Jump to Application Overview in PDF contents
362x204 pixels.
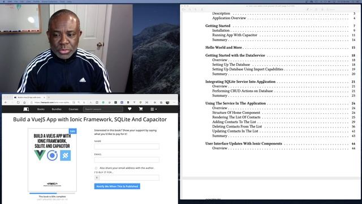pyautogui.click(x=229, y=18)
